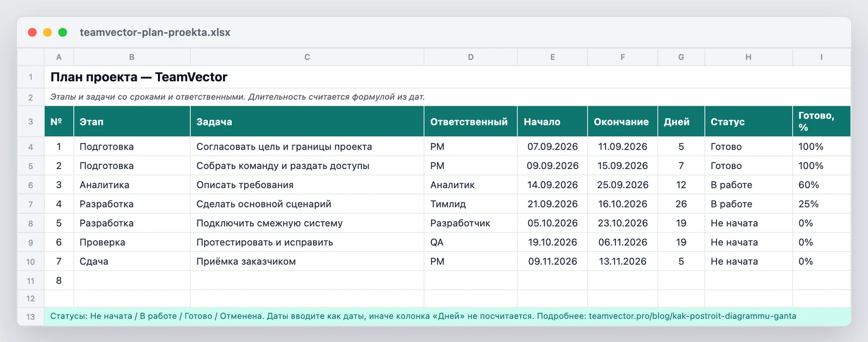Click responsible cell "Аналитик"
868x342 pixels.
click(x=470, y=185)
